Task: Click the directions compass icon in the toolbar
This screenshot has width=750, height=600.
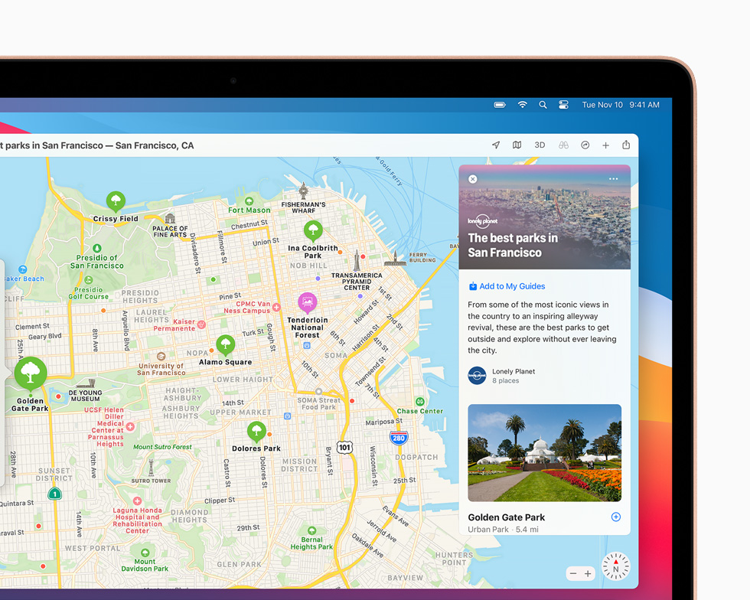Action: (x=585, y=145)
